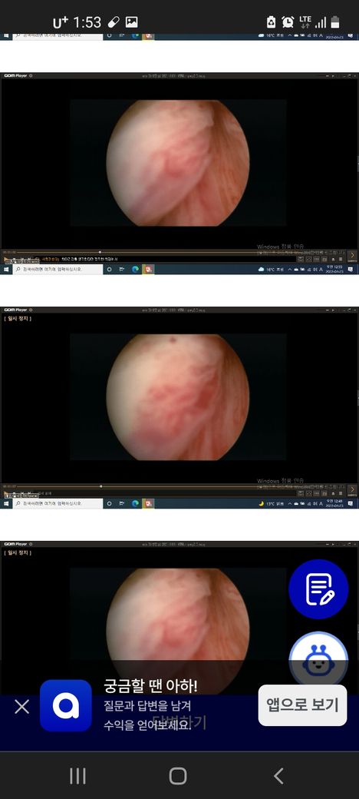
Task: Tap the Android home button
Action: [178, 776]
